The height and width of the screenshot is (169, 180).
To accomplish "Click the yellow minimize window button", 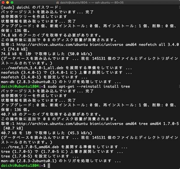I will (7, 2).
